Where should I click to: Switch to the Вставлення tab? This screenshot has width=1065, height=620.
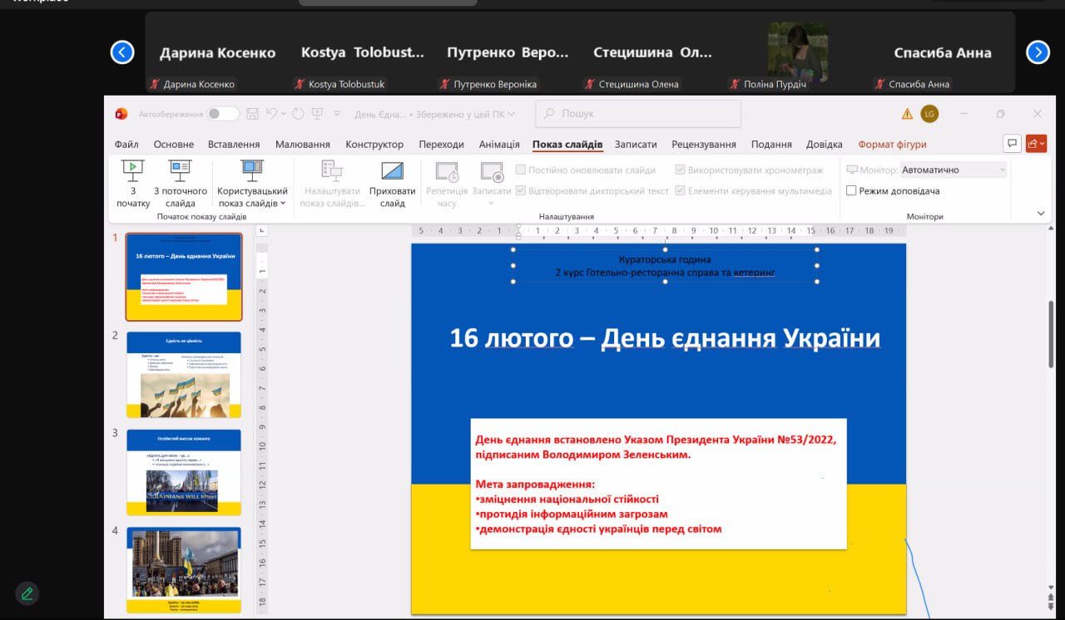tap(234, 145)
